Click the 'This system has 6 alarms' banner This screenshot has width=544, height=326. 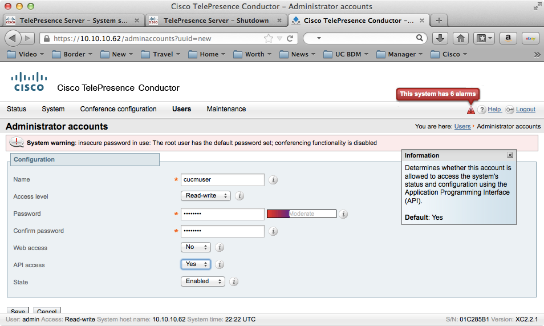click(438, 94)
